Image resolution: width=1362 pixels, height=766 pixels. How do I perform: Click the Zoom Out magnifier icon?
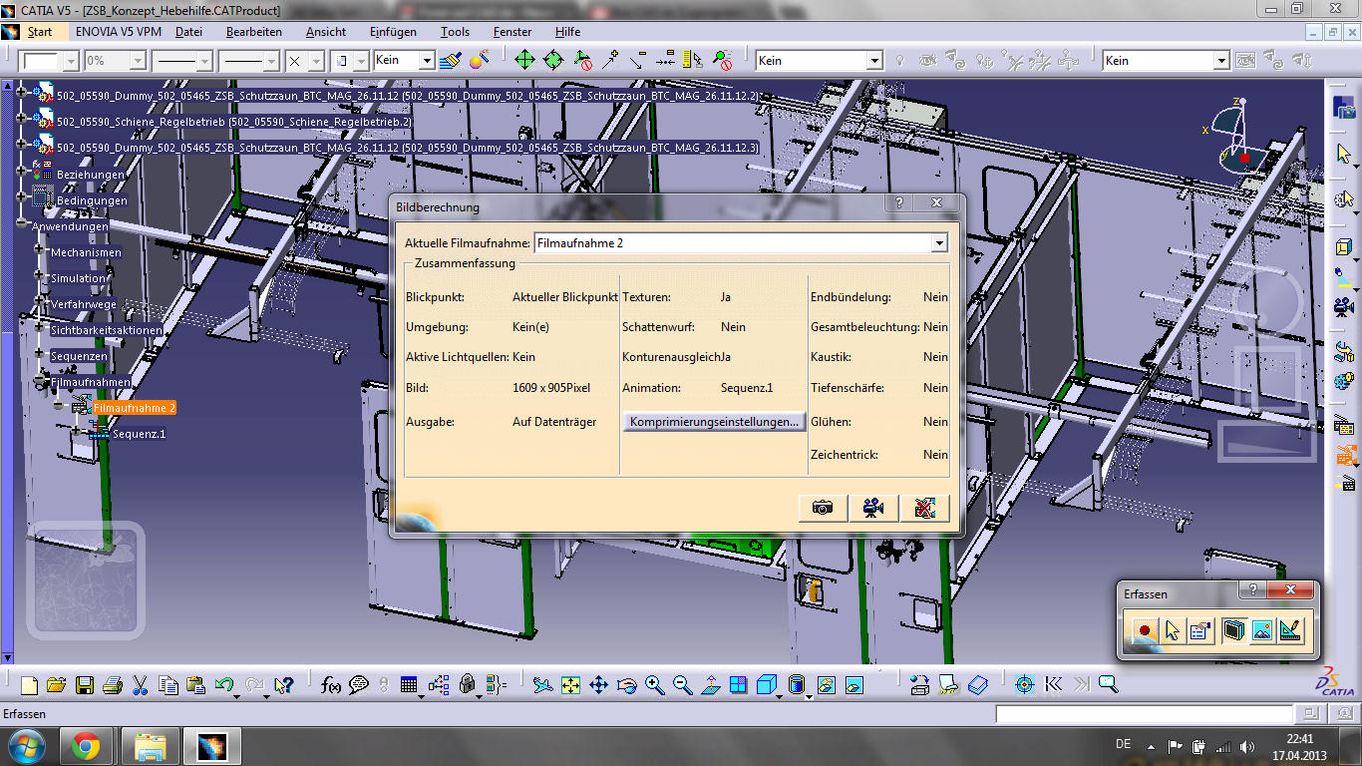(683, 685)
